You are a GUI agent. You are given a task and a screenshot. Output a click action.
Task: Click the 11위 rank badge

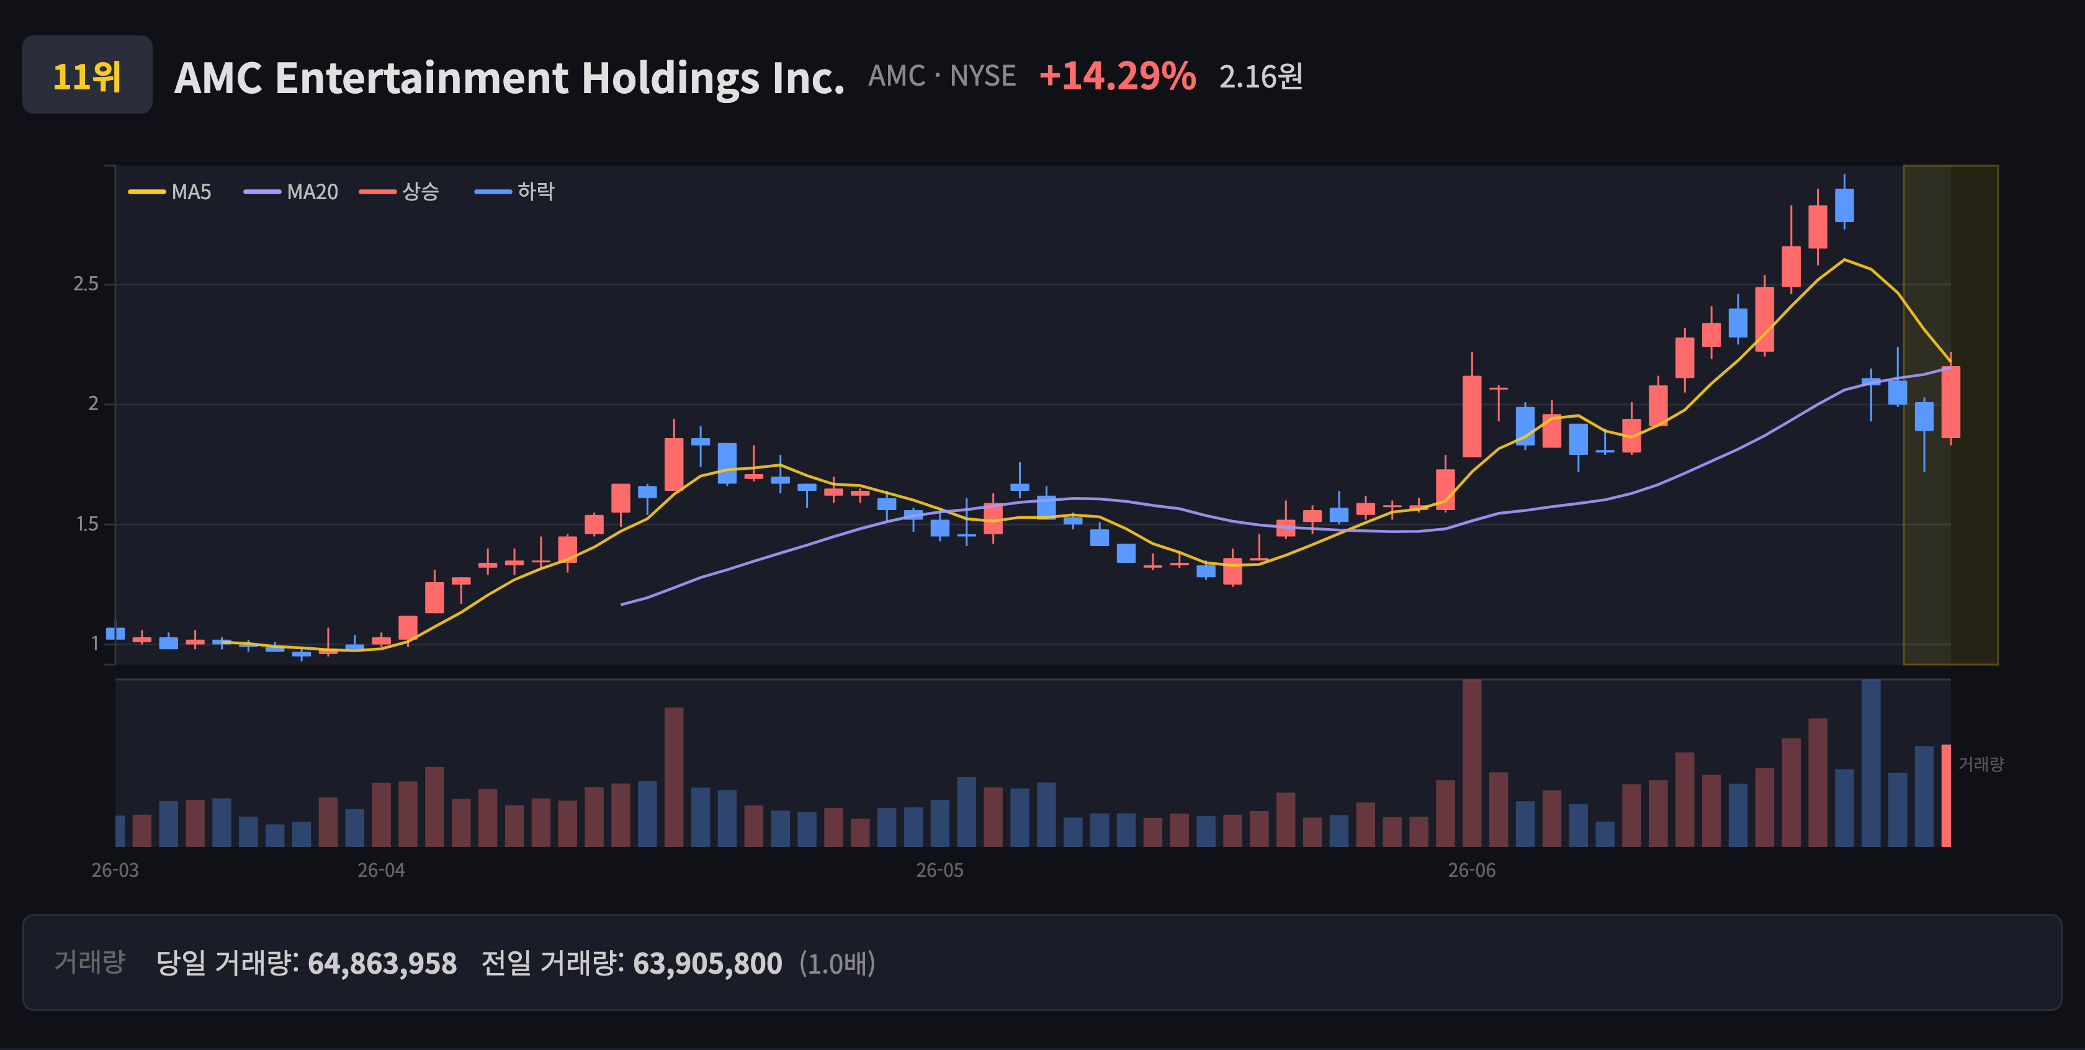[x=87, y=75]
